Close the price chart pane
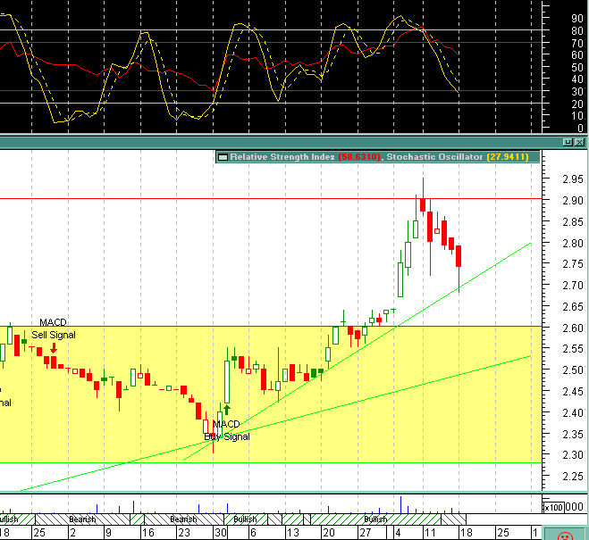 579,142
